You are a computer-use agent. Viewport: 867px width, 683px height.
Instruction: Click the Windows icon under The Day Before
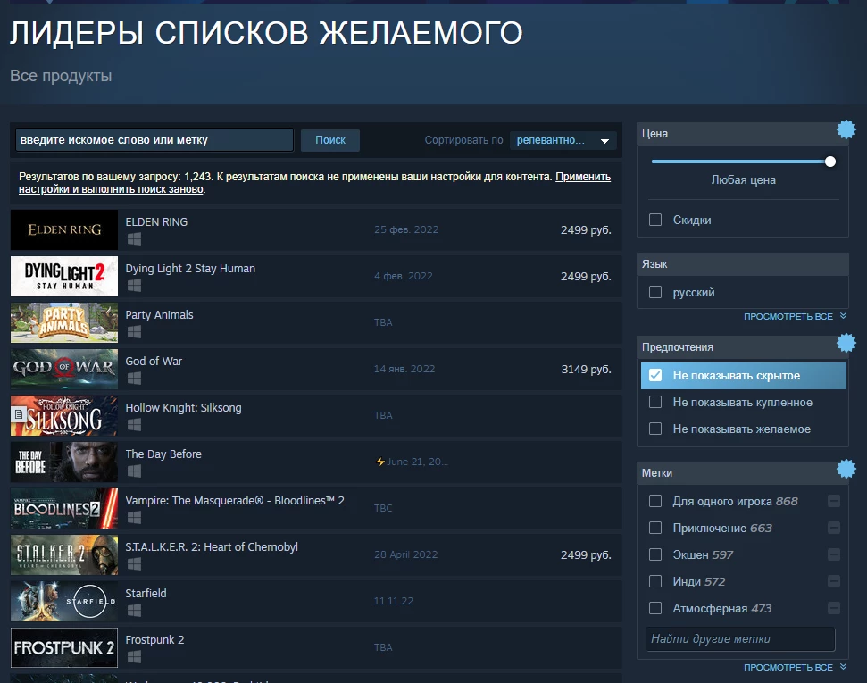pos(134,471)
